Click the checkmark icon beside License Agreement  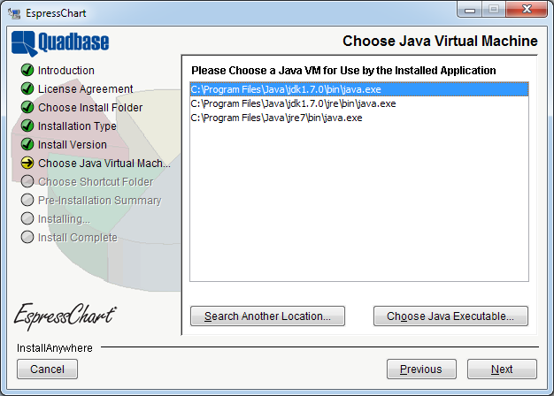[x=27, y=88]
